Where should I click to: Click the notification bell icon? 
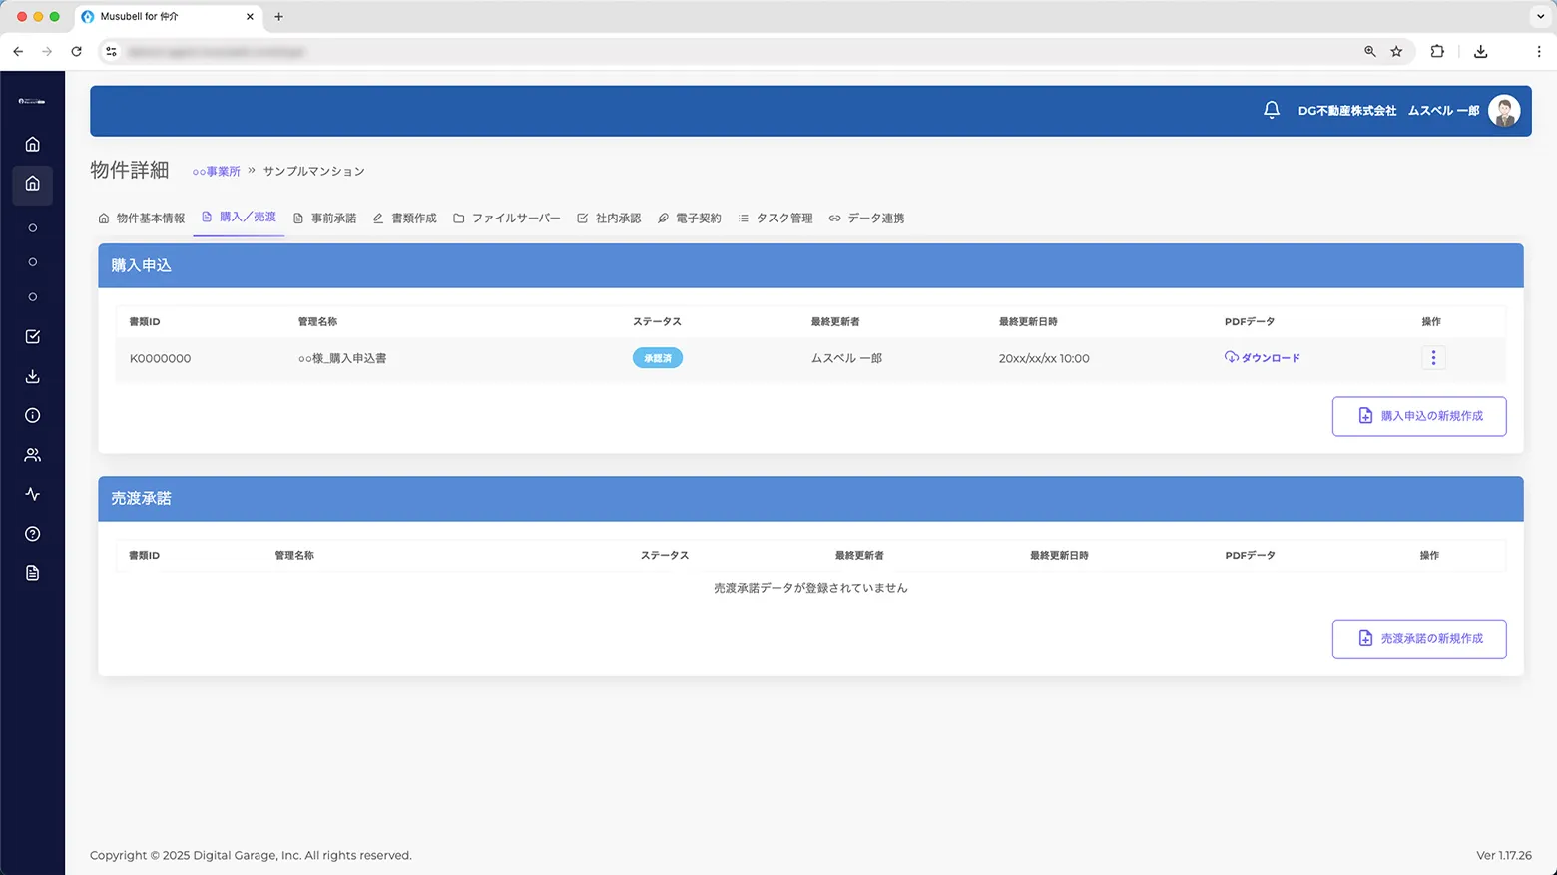(1271, 111)
